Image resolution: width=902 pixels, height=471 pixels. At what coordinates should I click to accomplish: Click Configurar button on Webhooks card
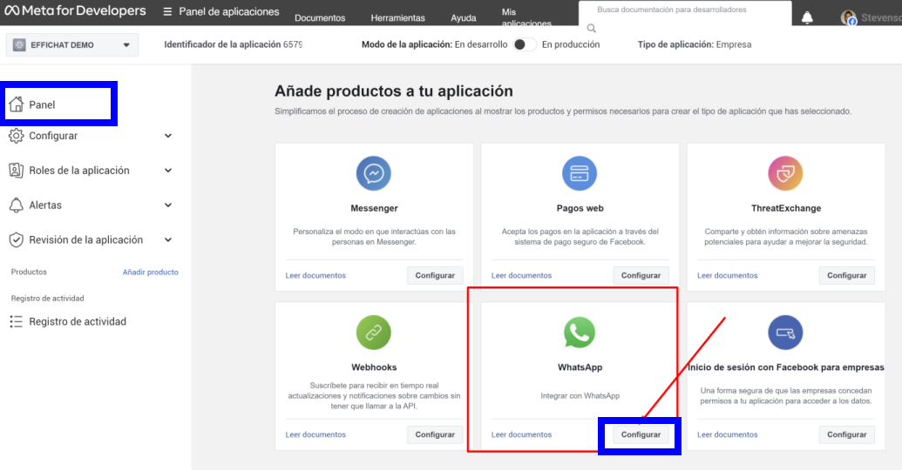(x=435, y=434)
